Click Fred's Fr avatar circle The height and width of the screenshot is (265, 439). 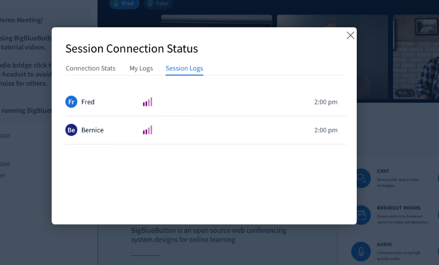pyautogui.click(x=71, y=102)
